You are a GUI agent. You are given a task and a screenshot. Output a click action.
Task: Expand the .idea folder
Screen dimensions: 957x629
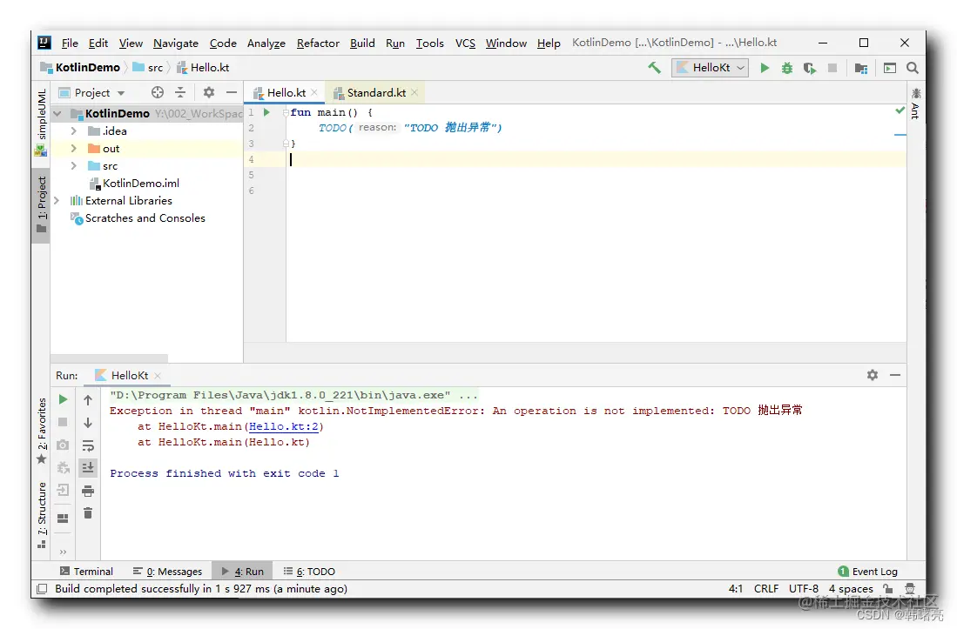tap(74, 131)
